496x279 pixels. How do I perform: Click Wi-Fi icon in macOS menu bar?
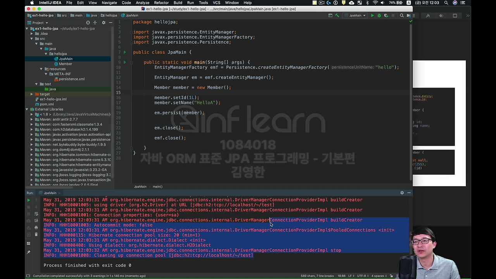click(x=375, y=3)
